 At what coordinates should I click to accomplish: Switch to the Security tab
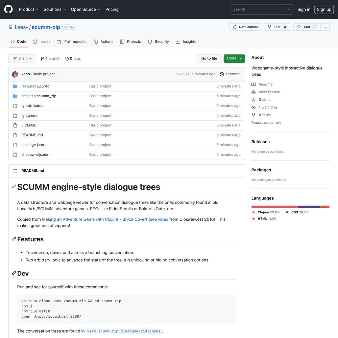click(159, 42)
